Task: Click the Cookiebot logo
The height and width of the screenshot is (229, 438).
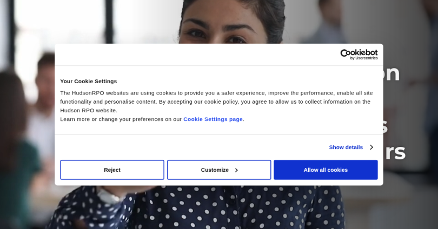Action: 359,54
